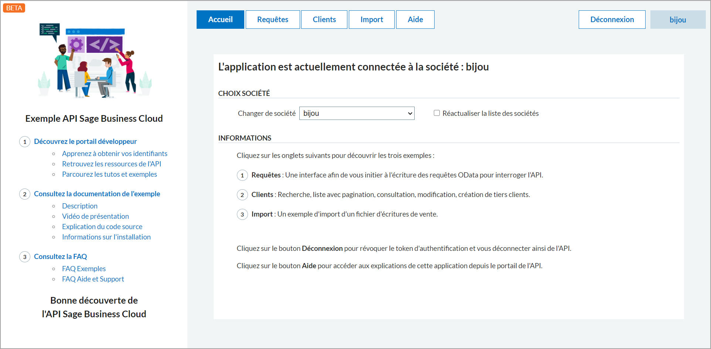
Task: Open FAQ Exemples link
Action: click(x=84, y=269)
